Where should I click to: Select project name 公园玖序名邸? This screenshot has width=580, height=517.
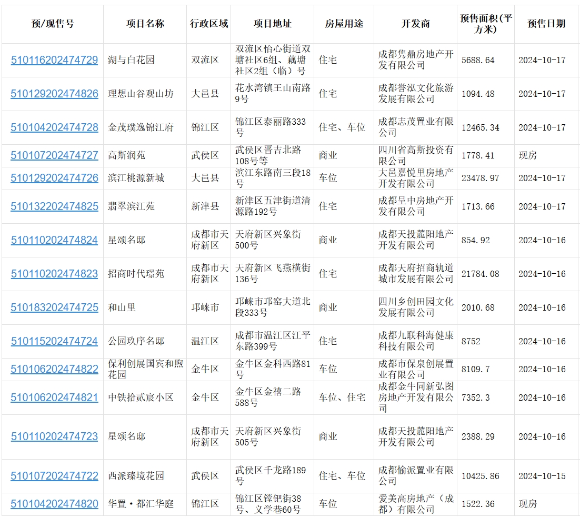click(x=136, y=341)
